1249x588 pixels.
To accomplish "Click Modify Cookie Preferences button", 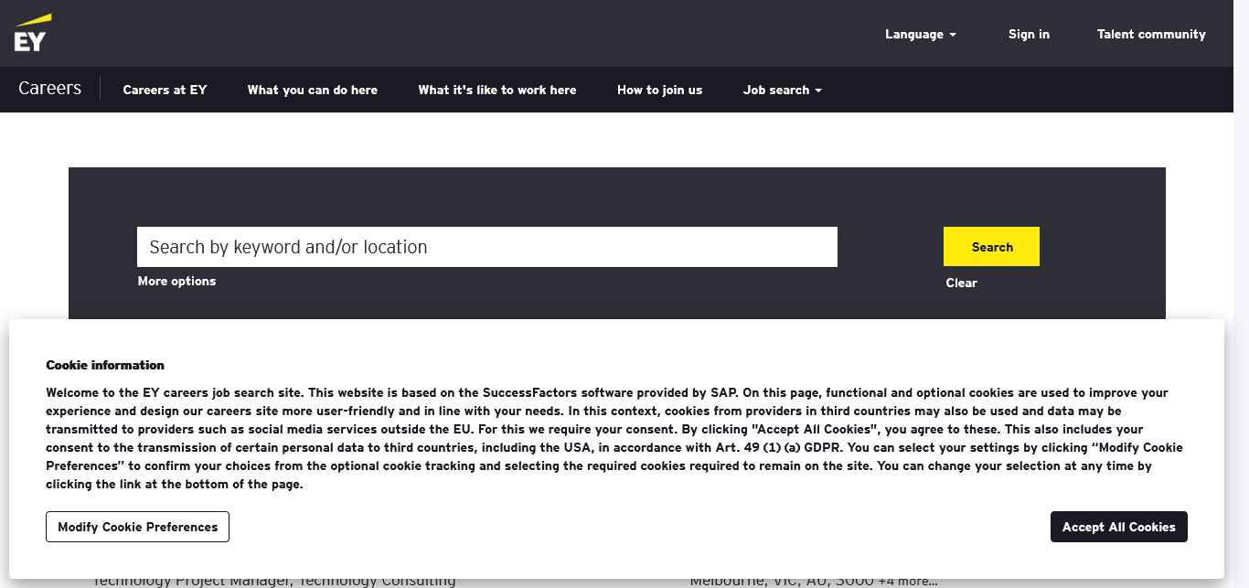I will (x=137, y=527).
